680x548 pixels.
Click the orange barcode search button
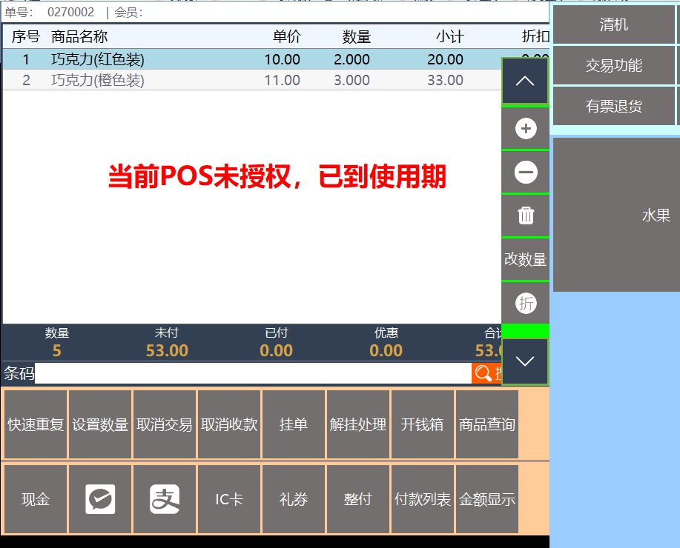(x=486, y=373)
